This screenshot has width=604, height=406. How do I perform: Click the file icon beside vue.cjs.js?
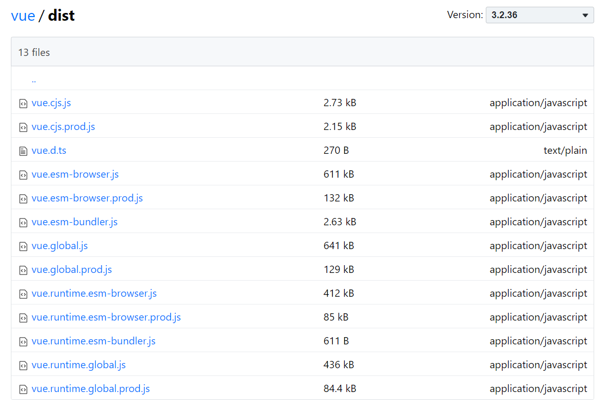click(23, 104)
